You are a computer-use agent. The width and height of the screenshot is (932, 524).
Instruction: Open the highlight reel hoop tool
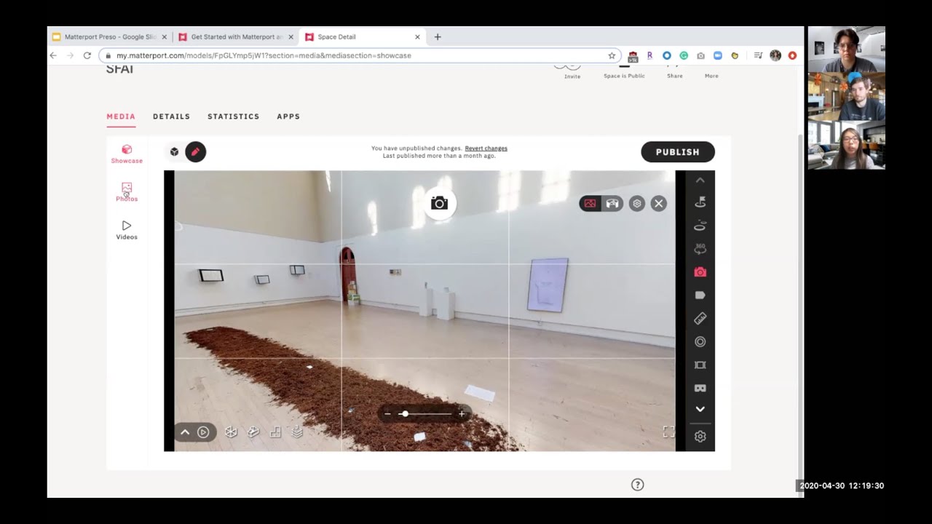pos(700,226)
